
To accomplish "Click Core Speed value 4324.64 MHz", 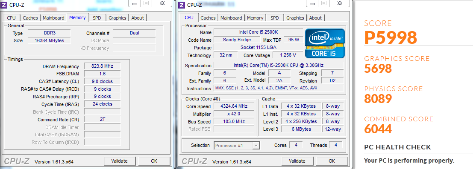I will [233, 106].
